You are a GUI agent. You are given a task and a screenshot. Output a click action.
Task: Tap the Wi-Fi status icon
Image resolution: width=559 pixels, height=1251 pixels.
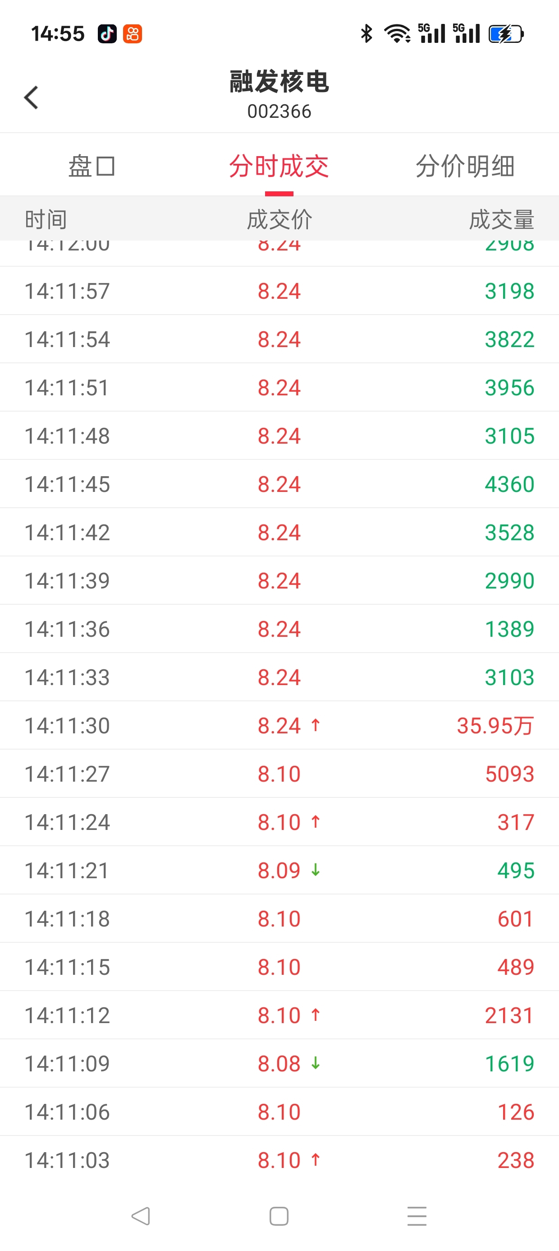397,33
